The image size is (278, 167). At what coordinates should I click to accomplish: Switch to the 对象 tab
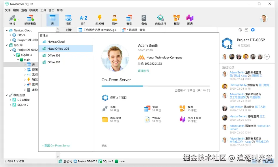coord(69,30)
